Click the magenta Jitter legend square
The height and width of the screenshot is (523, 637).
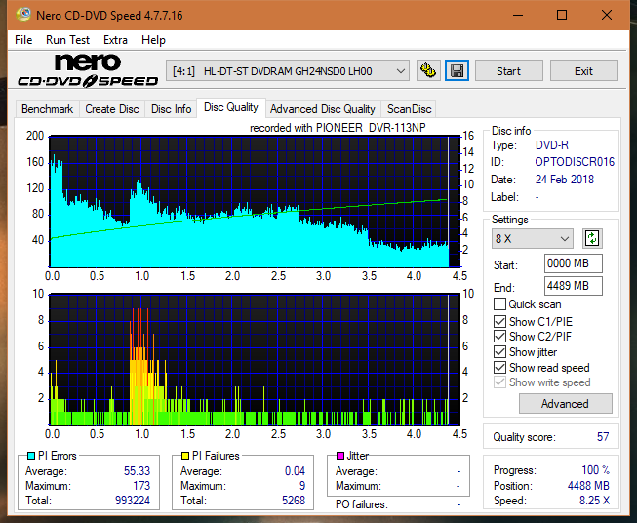click(340, 456)
